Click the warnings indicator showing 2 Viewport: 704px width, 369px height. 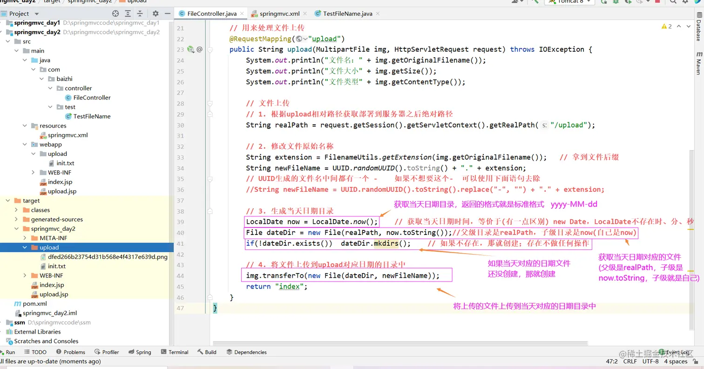[x=667, y=27]
